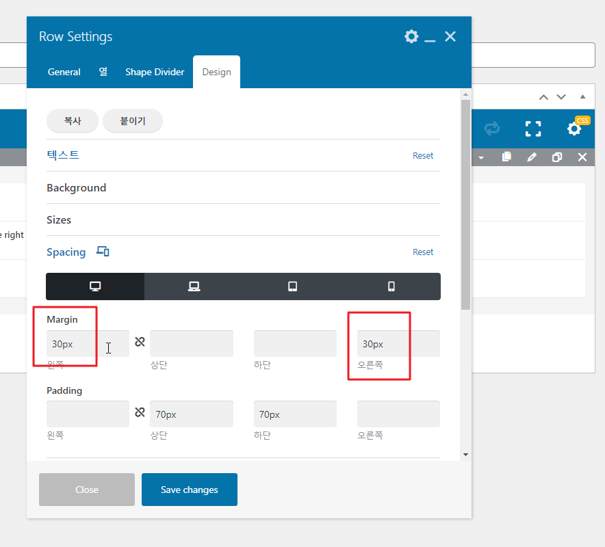Toggle fullscreen mode in builder toolbar
Image resolution: width=605 pixels, height=547 pixels.
(x=533, y=129)
